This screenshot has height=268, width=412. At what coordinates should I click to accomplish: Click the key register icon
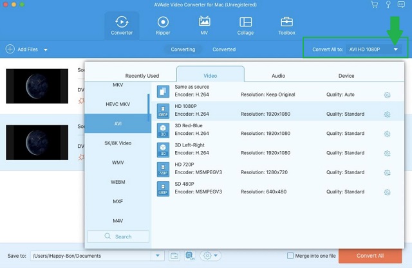click(x=388, y=4)
